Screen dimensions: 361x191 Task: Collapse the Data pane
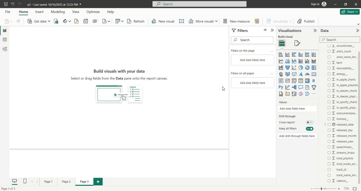[x=358, y=31]
